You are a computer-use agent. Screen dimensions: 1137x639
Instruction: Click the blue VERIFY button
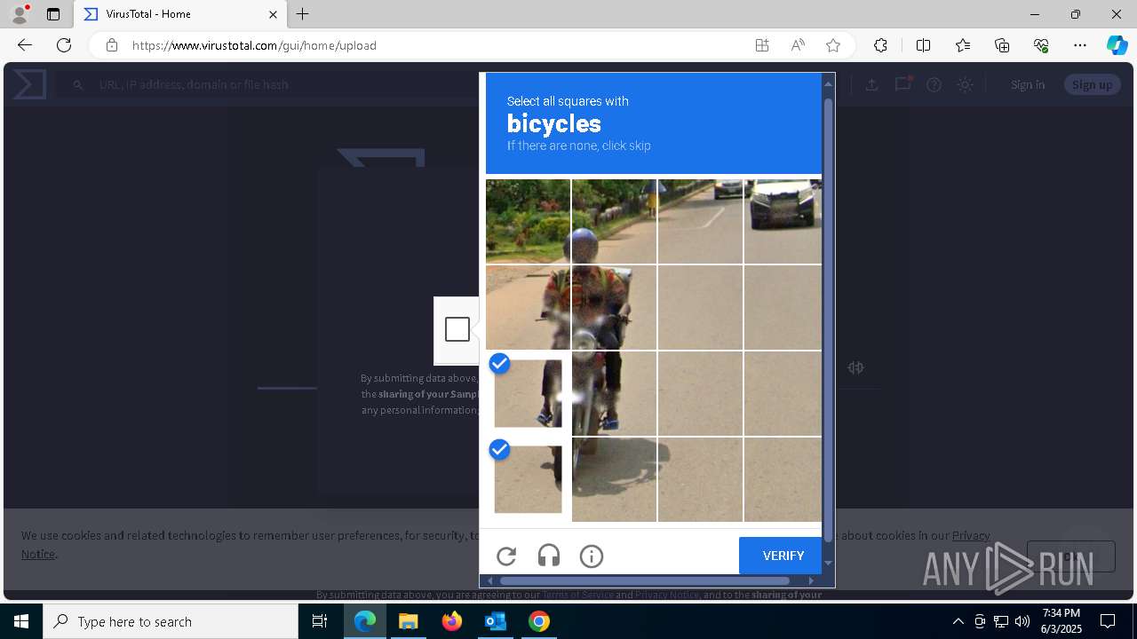click(x=783, y=556)
